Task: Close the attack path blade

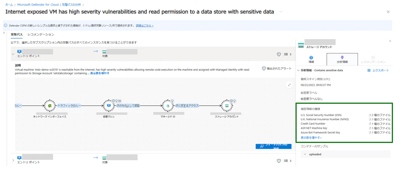Action: point(388,12)
